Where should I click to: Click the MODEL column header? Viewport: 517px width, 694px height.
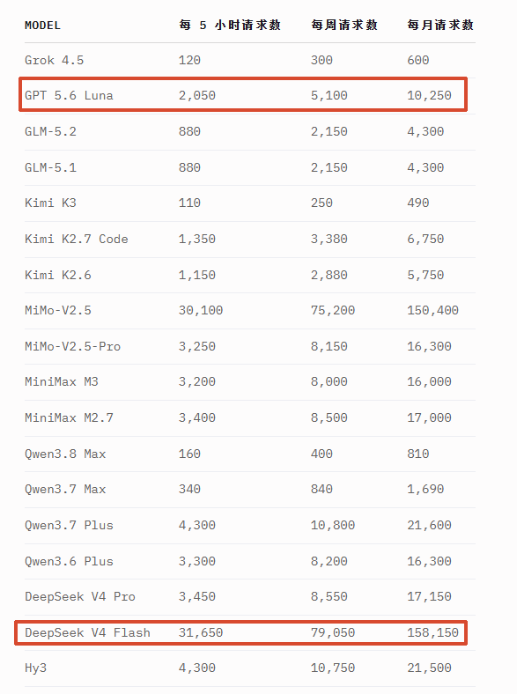pyautogui.click(x=42, y=26)
